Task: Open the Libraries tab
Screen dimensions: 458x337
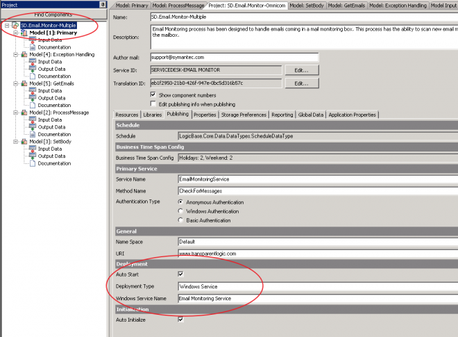Action: click(152, 115)
